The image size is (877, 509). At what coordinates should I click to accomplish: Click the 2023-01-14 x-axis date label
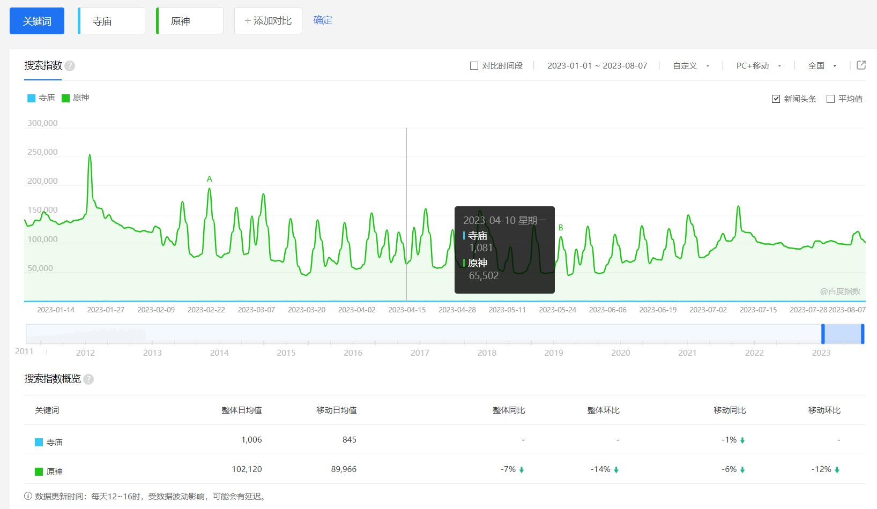[x=56, y=310]
